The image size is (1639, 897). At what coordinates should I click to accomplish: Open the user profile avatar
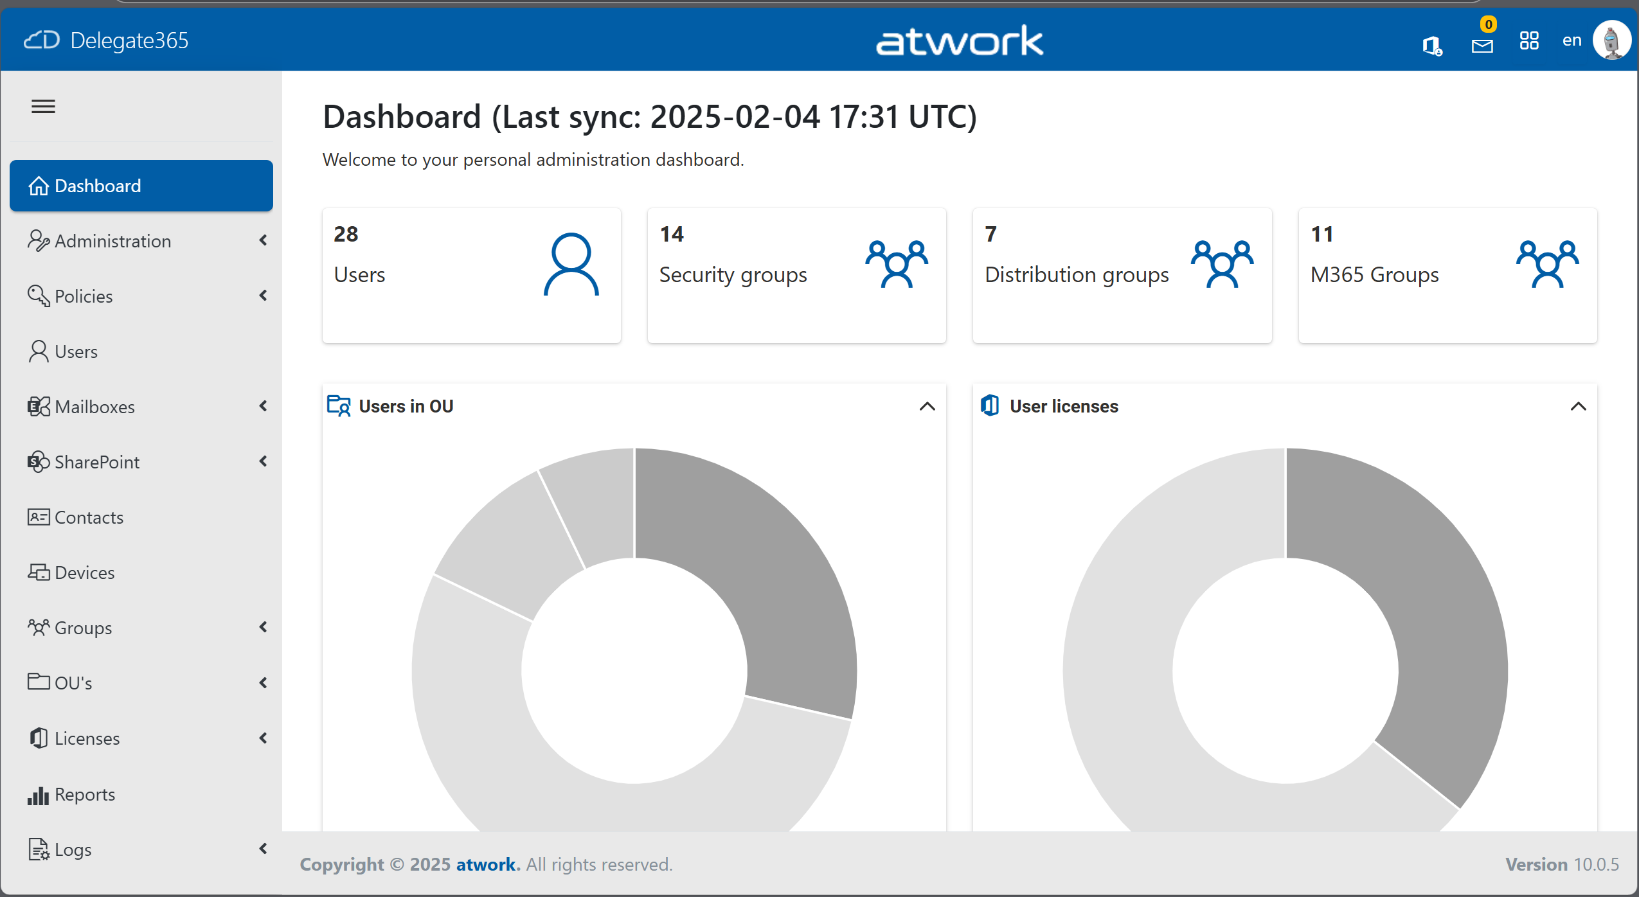point(1612,40)
